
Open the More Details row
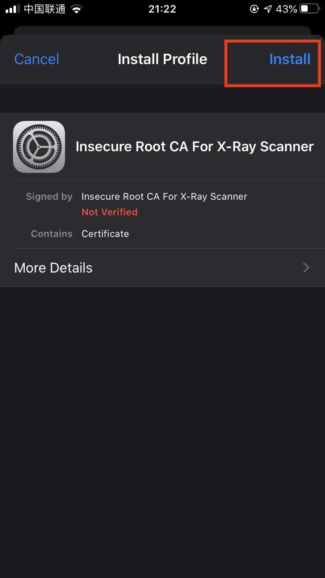point(162,268)
